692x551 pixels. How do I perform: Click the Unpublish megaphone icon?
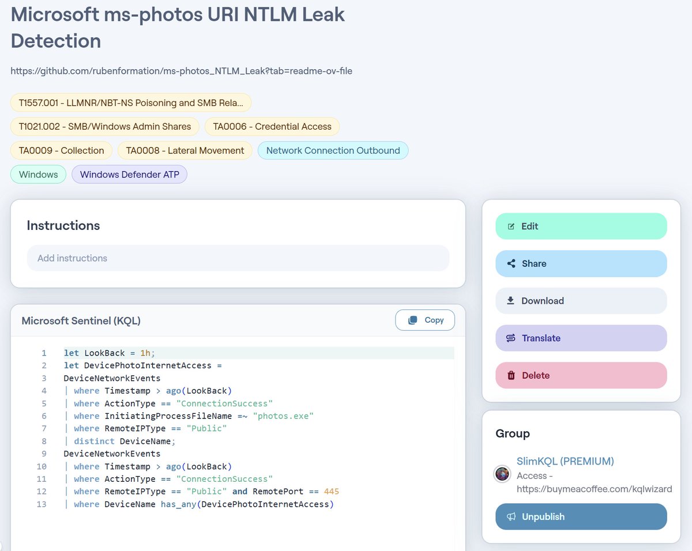coord(511,517)
